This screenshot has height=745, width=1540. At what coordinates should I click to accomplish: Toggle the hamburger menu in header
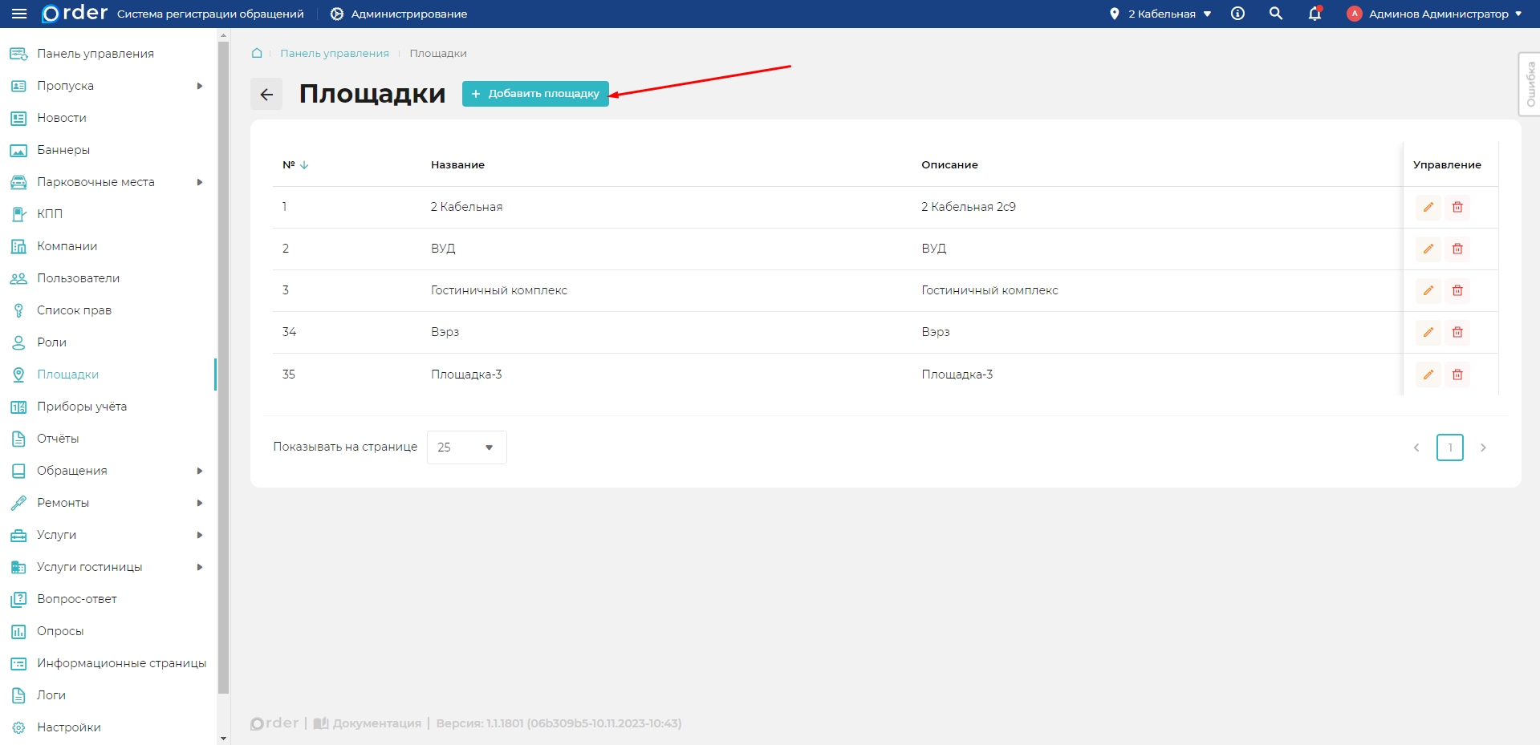click(x=19, y=14)
